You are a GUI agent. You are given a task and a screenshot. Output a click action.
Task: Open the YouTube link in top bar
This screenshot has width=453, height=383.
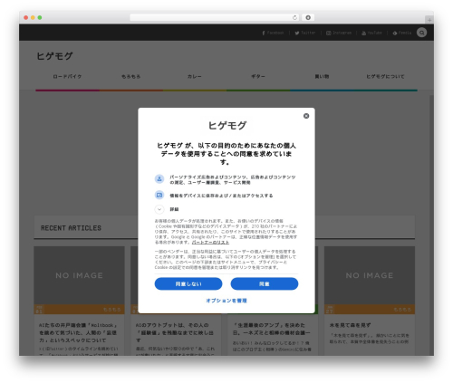click(x=372, y=33)
